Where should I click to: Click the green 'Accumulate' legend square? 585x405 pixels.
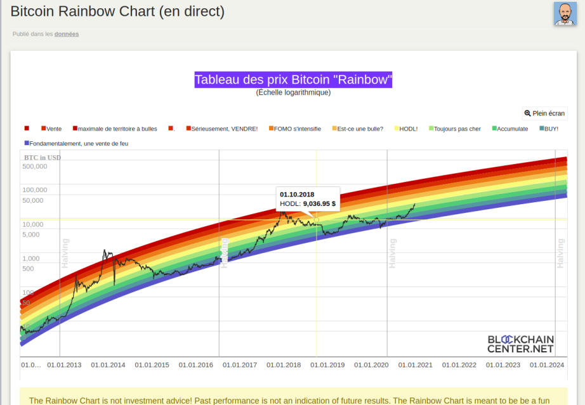494,128
